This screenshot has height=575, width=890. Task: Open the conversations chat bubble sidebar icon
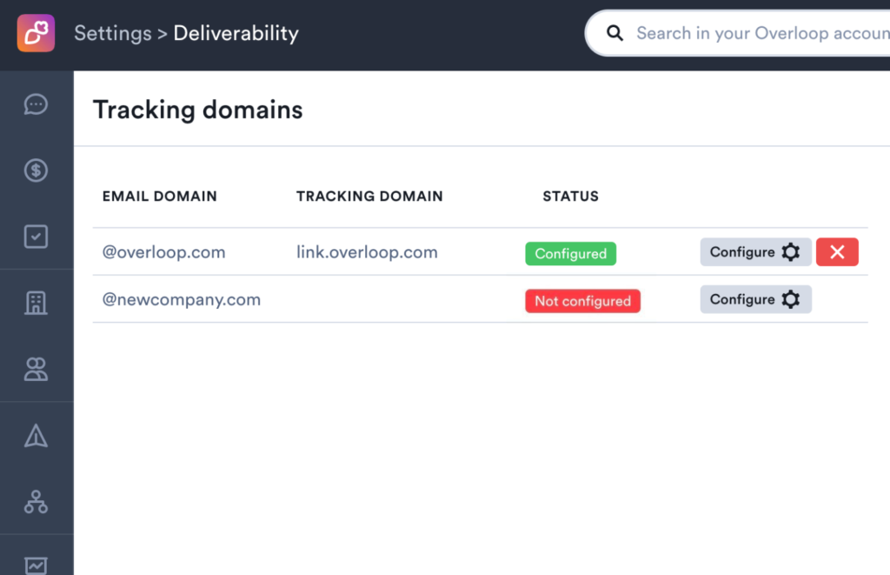tap(36, 104)
